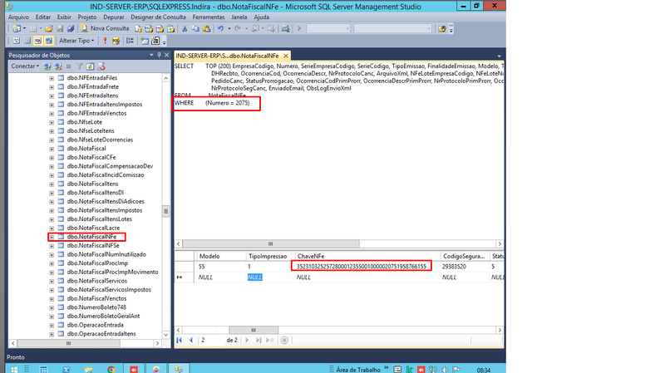Image resolution: width=665 pixels, height=373 pixels.
Task: Click the Add New Derived Table icon
Action: pos(155,41)
